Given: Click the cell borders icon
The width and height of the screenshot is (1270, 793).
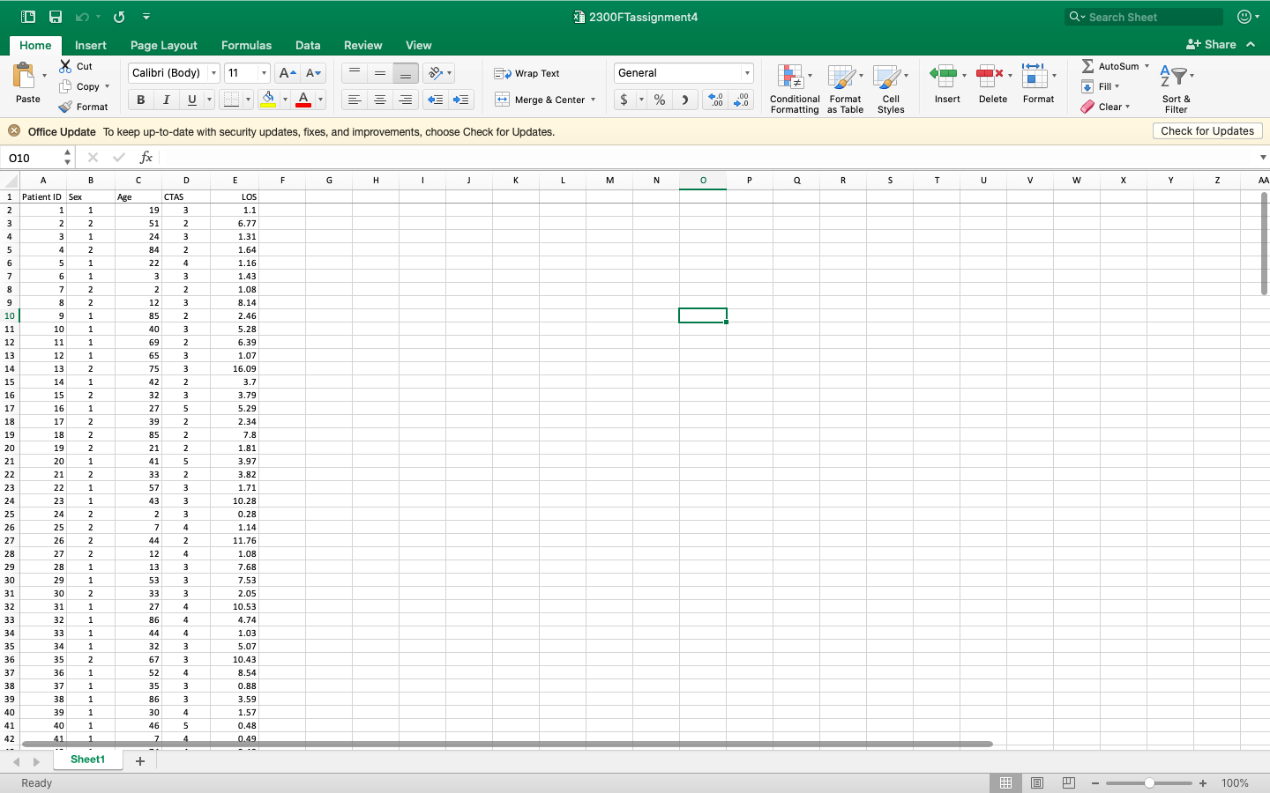Looking at the screenshot, I should point(231,100).
